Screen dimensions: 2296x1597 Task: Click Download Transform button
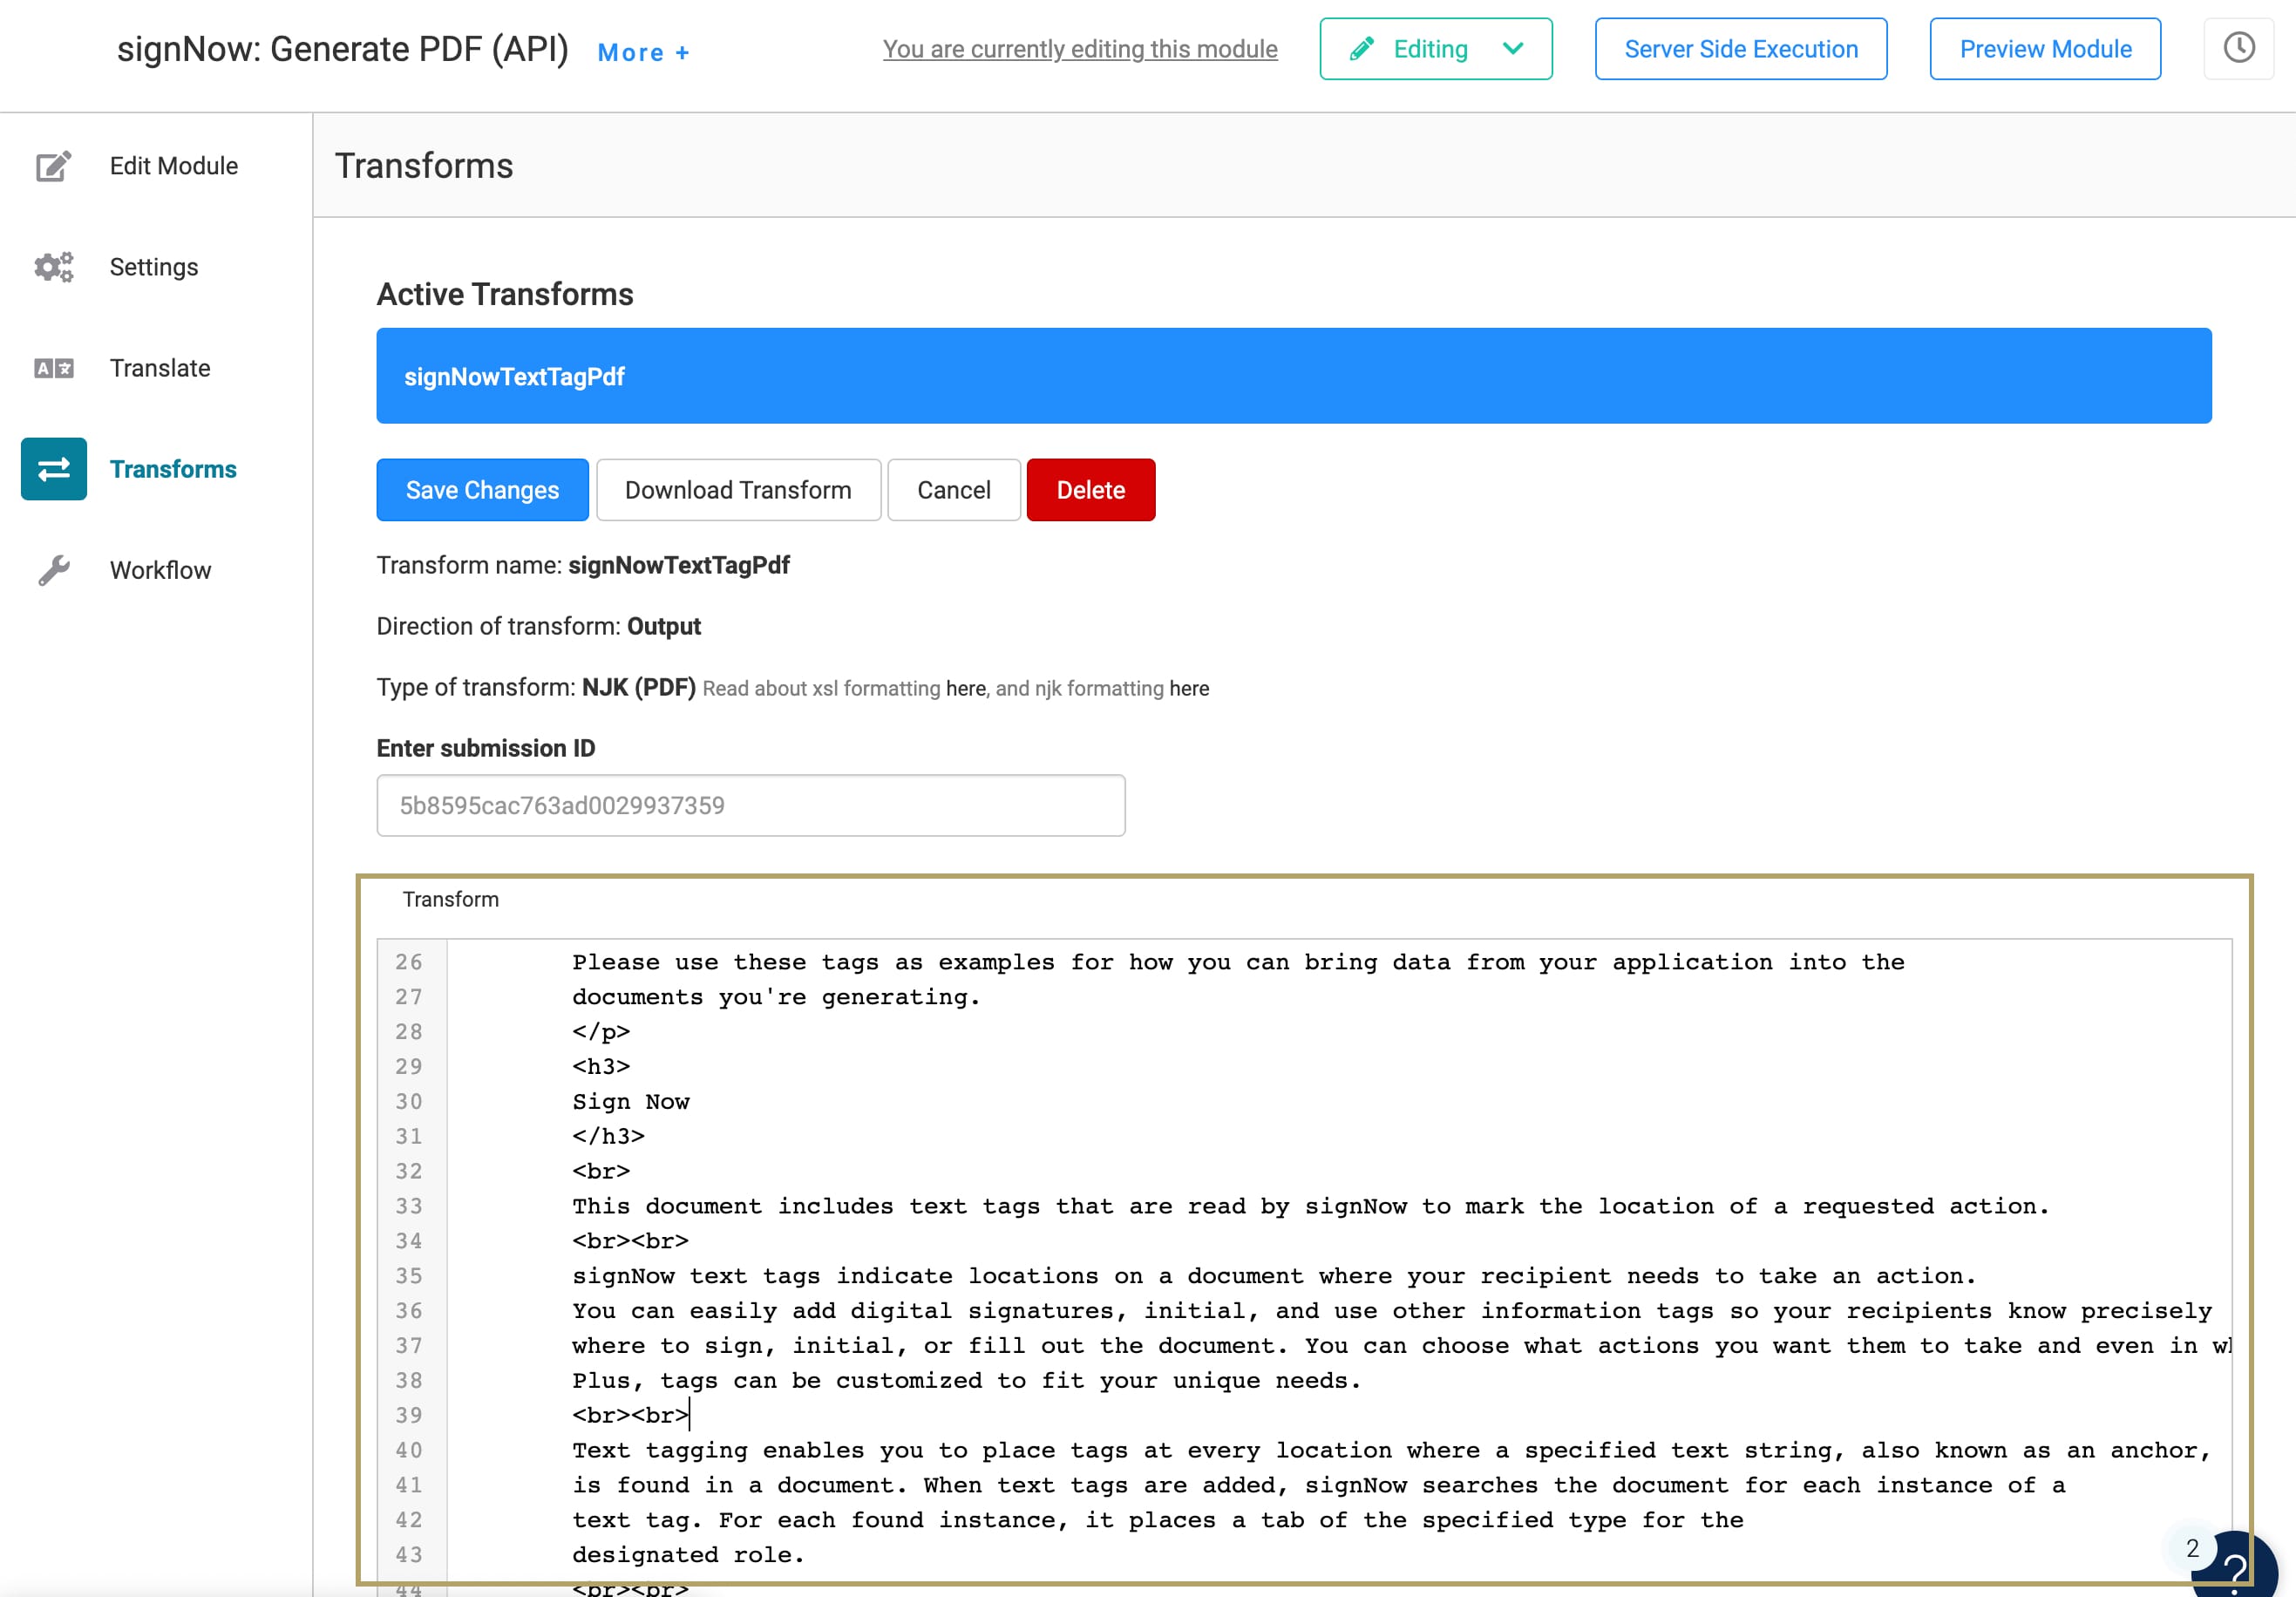[738, 490]
